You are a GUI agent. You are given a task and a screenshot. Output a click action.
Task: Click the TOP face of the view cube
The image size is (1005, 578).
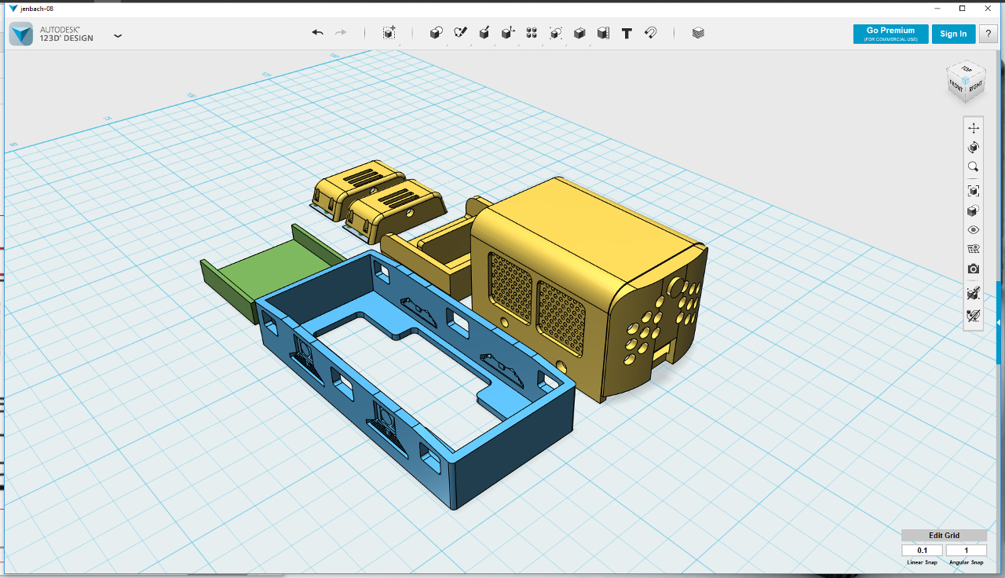[967, 71]
